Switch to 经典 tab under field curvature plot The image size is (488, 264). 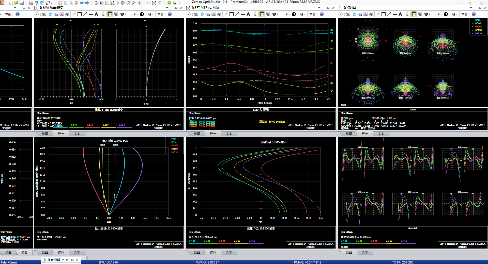[x=61, y=134]
